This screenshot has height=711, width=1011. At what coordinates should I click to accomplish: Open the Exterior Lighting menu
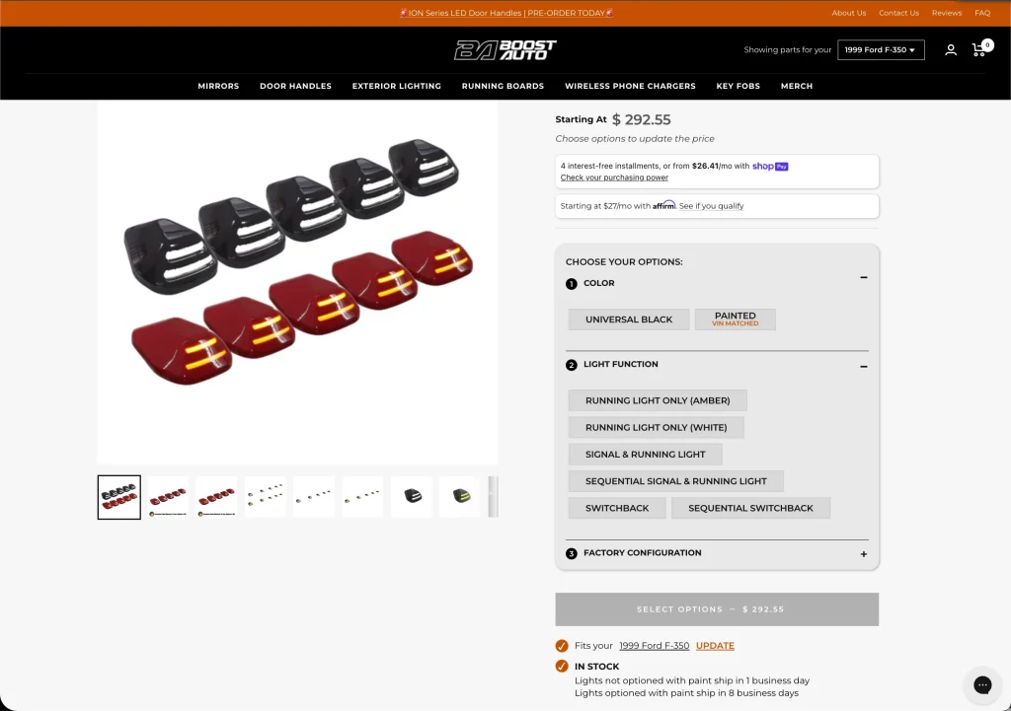pos(397,86)
